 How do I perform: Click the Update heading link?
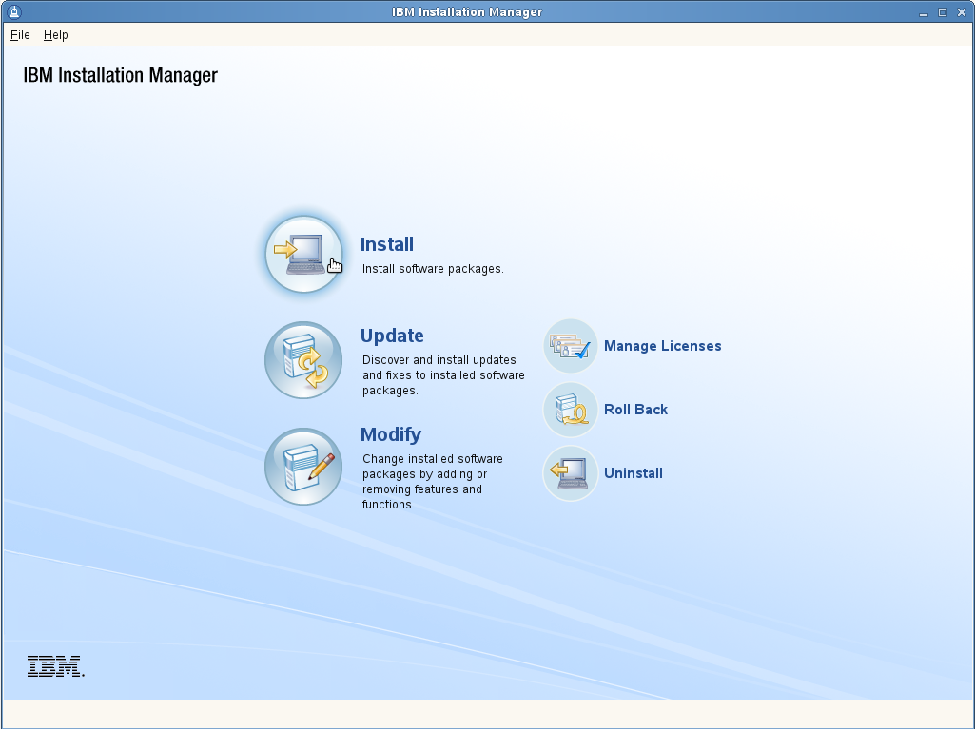(392, 336)
